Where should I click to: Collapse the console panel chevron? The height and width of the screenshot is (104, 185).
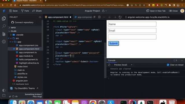182,61
